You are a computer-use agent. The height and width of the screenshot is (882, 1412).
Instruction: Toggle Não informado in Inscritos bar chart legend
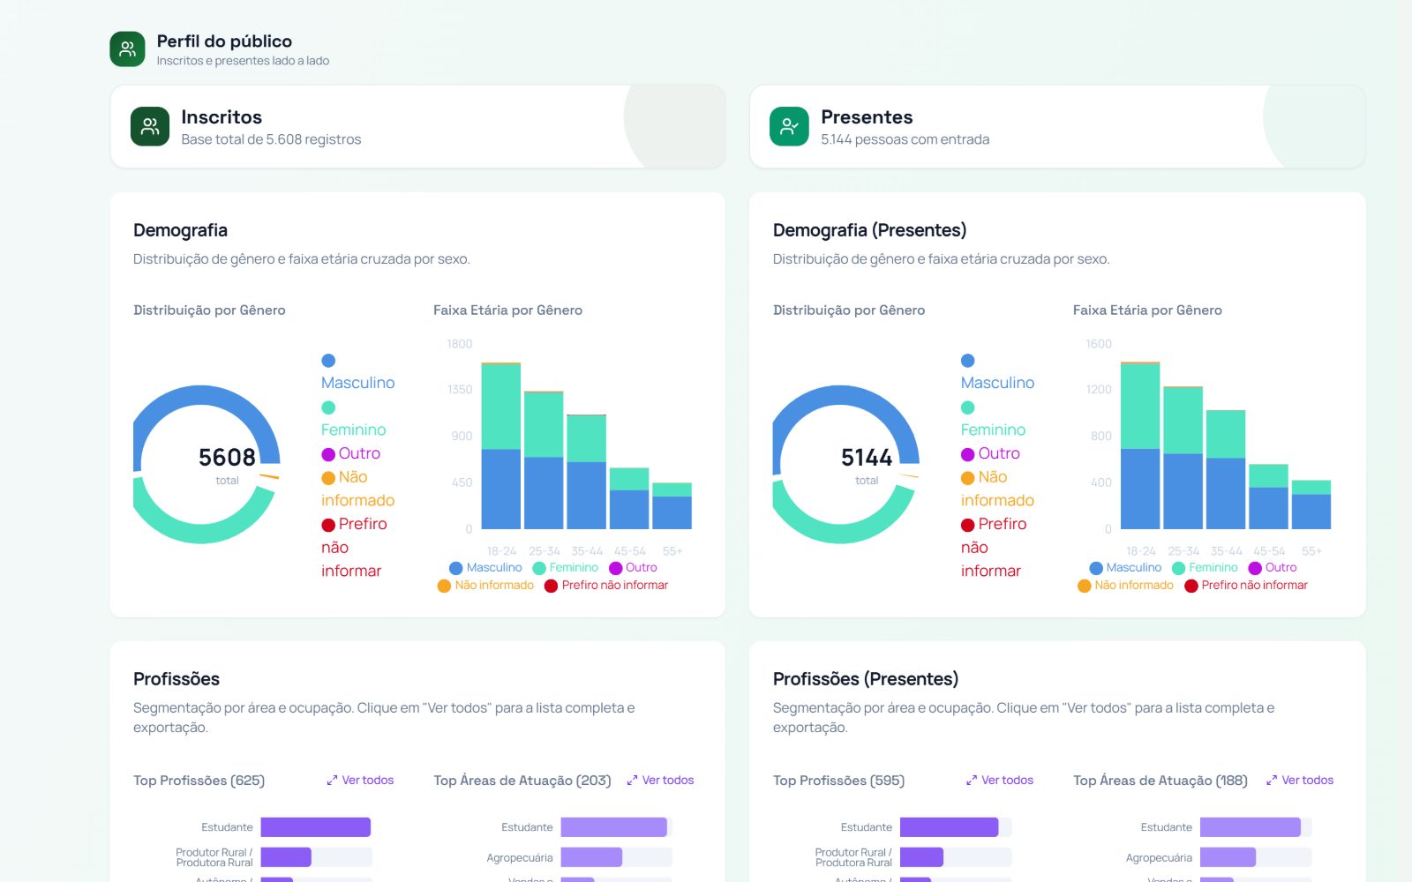485,586
